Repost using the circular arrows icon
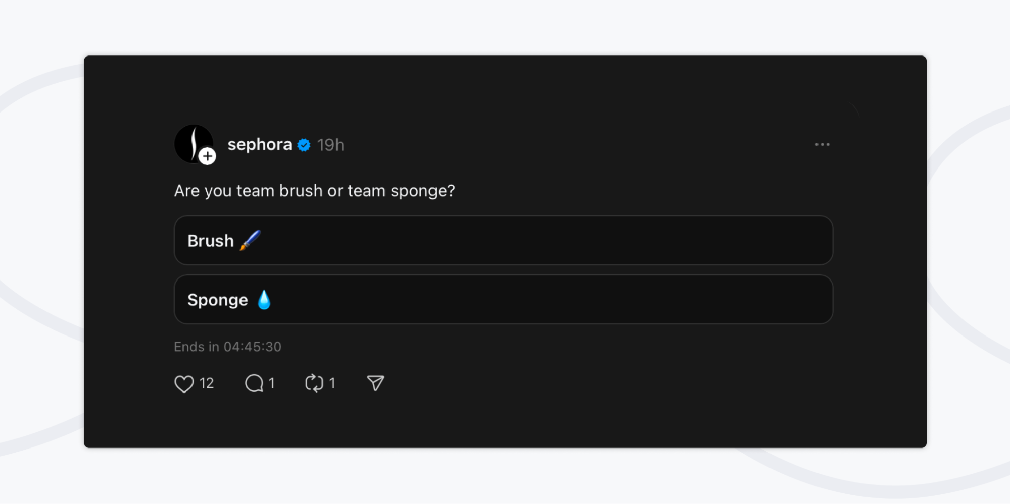Screen dimensions: 1010x504 point(314,383)
